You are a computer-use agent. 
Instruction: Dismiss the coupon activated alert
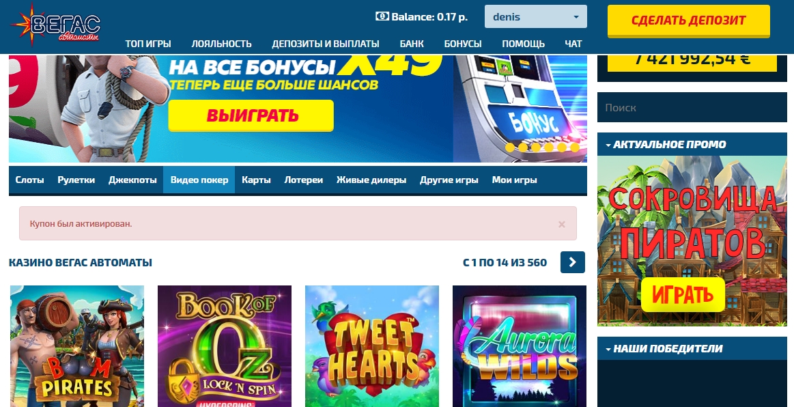(562, 224)
